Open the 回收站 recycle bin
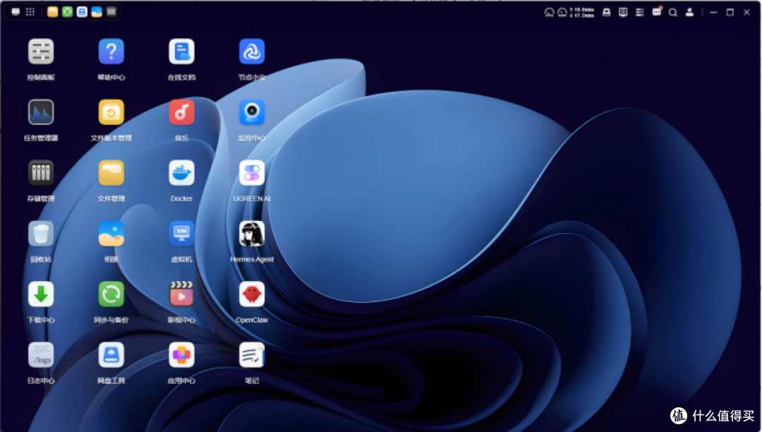Viewport: 762px width, 432px height. click(41, 234)
